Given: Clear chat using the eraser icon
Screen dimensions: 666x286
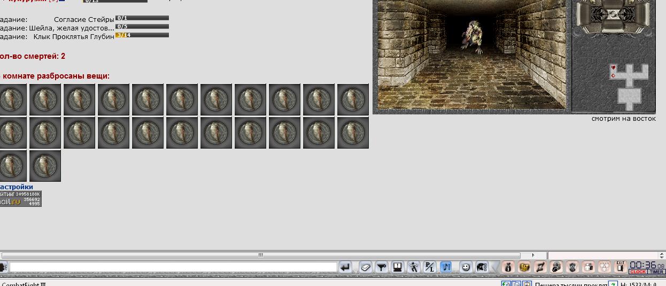Looking at the screenshot, I should [x=366, y=267].
